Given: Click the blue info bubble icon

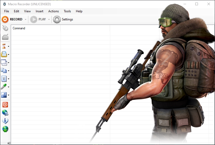Looking at the screenshot, I should point(5,121).
